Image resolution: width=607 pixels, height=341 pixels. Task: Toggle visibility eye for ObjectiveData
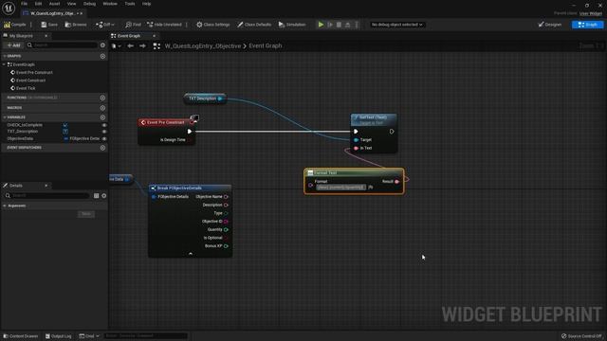pyautogui.click(x=104, y=139)
